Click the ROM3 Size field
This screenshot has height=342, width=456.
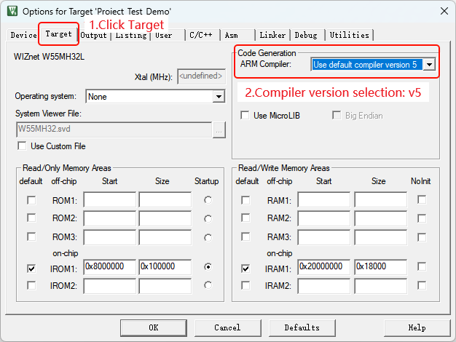point(165,237)
